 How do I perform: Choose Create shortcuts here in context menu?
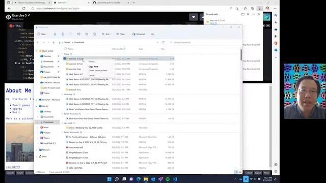click(x=98, y=71)
